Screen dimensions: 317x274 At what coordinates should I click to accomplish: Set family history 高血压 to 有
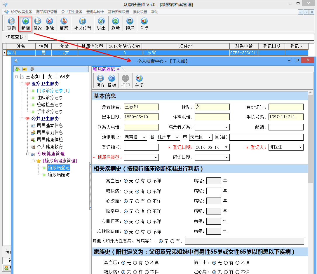135,263
